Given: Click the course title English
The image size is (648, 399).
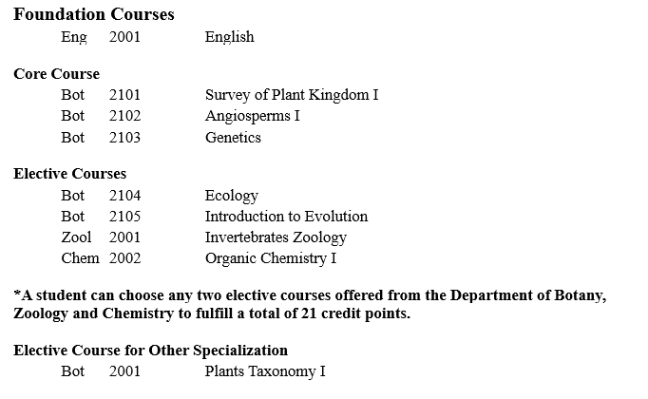Looking at the screenshot, I should [x=229, y=37].
